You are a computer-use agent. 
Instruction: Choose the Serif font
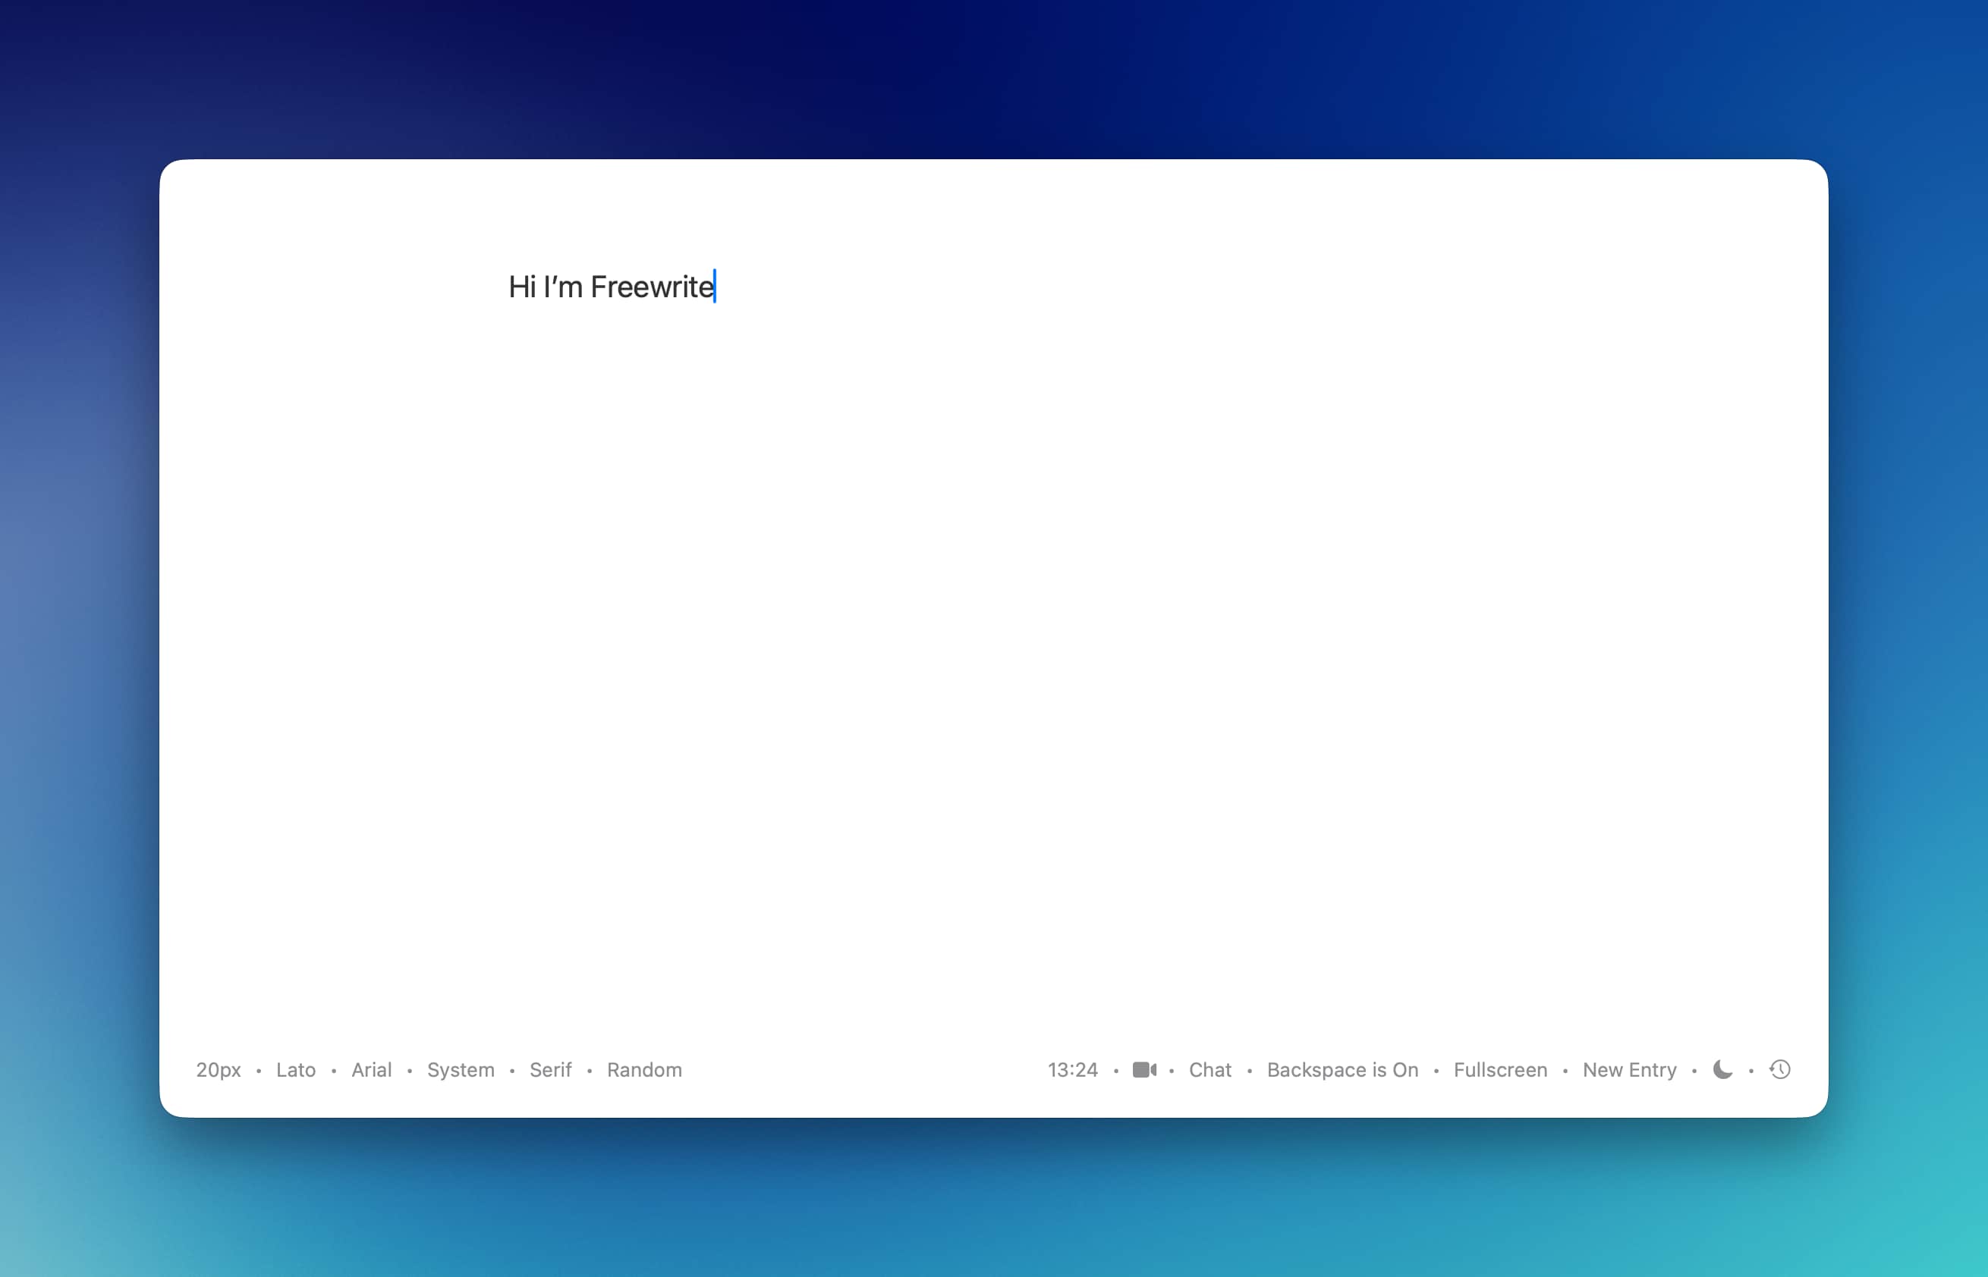[550, 1070]
